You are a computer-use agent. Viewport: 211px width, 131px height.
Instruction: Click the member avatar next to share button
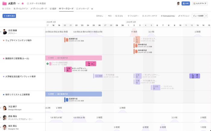tap(178, 3)
